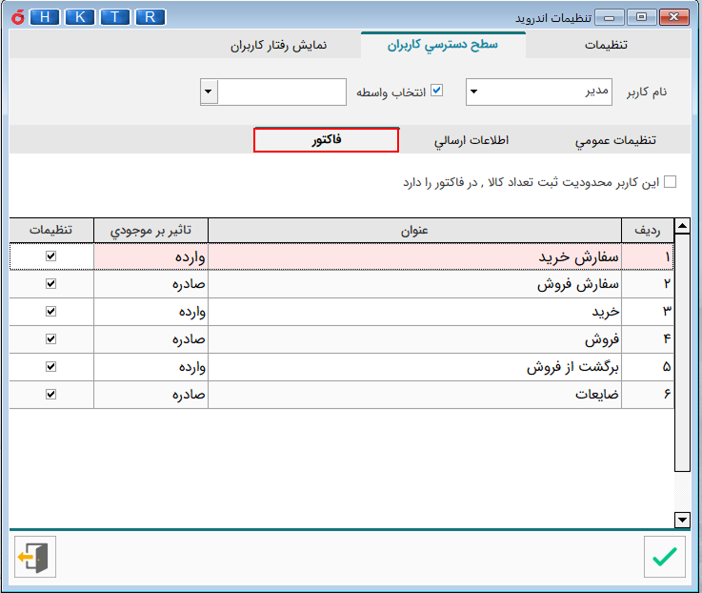Uncheck settings for سفارش خرید row
The width and height of the screenshot is (702, 593).
[51, 256]
